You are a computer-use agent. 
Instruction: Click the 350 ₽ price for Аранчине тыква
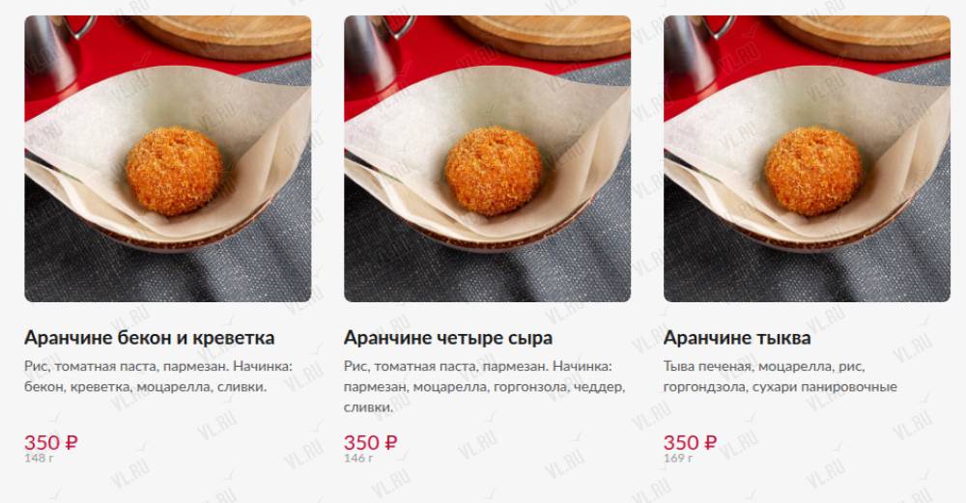[x=690, y=442]
